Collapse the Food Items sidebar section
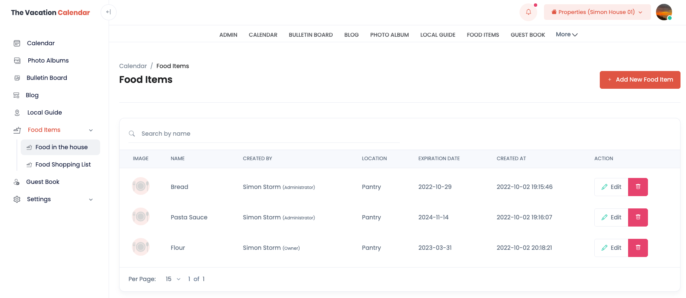The image size is (686, 298). tap(90, 130)
